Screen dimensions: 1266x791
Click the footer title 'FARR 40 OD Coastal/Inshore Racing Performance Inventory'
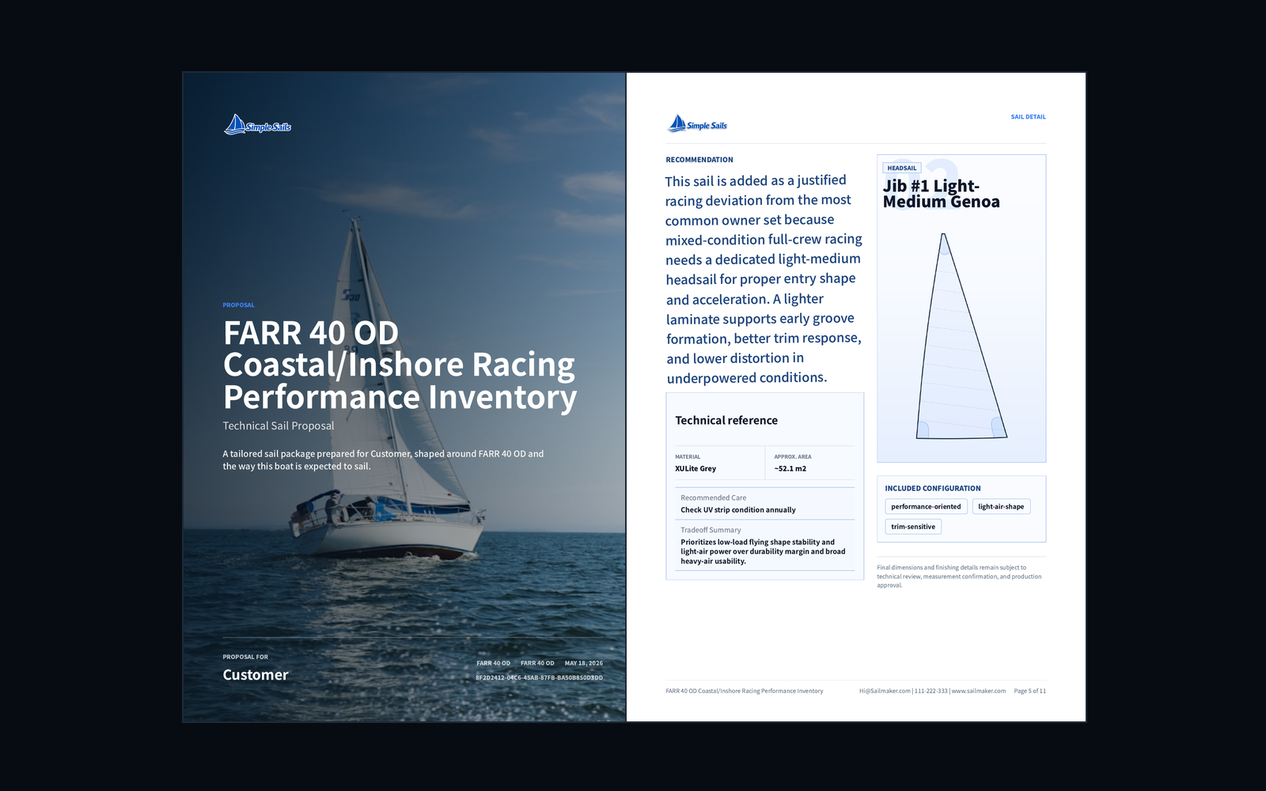744,691
